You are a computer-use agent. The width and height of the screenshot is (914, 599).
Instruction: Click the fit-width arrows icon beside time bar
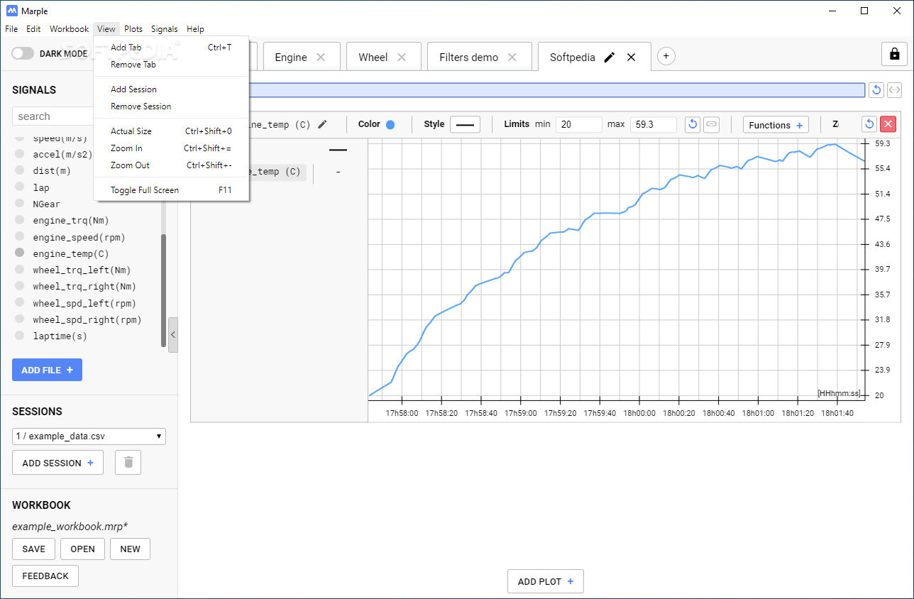tap(895, 90)
